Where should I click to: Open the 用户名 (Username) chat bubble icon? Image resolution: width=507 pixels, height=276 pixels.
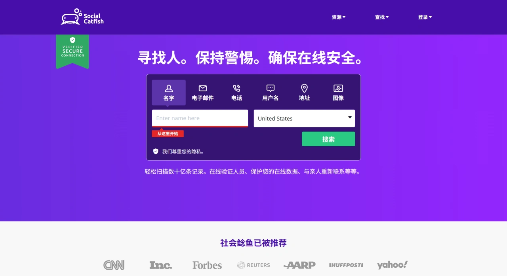pyautogui.click(x=270, y=88)
